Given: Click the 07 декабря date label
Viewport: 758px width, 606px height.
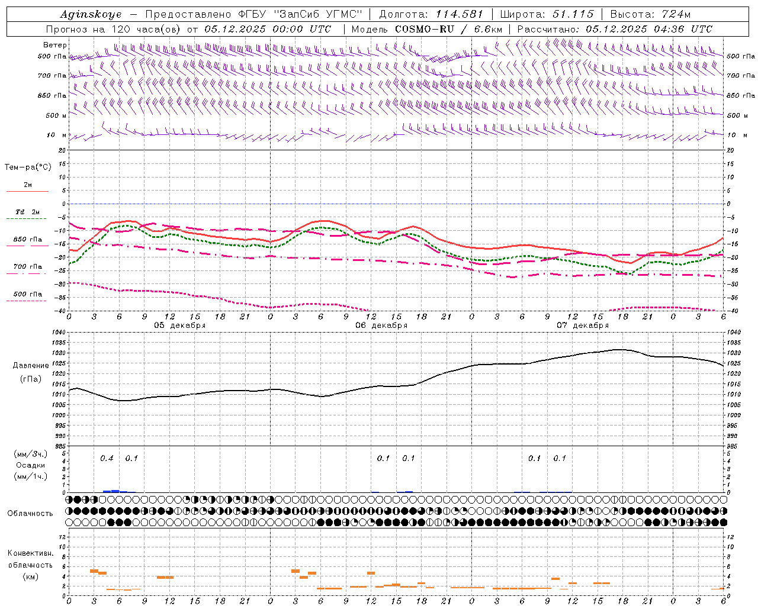Looking at the screenshot, I should click(583, 325).
